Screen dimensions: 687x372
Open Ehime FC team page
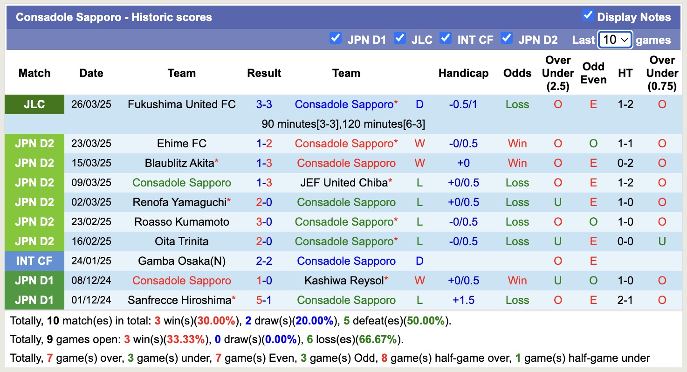tap(181, 144)
